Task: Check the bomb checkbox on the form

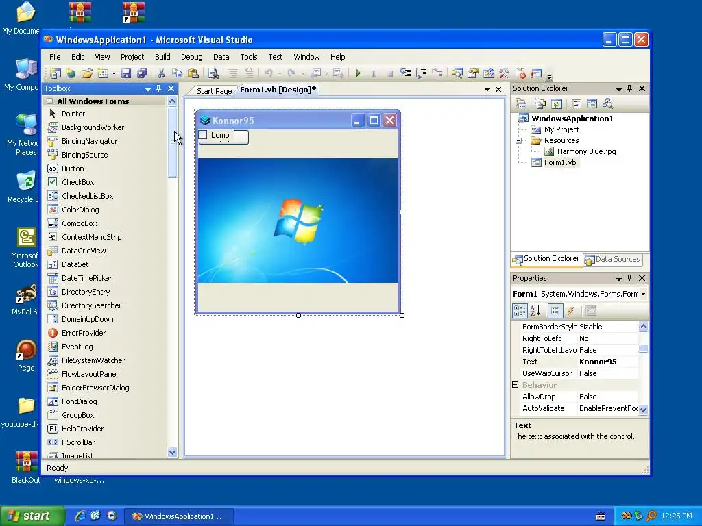Action: [203, 135]
